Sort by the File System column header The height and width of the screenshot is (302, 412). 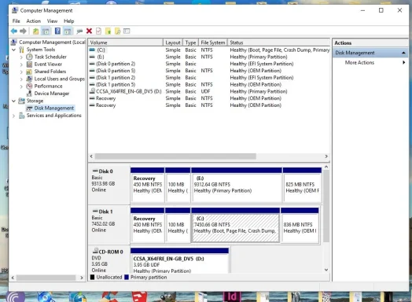pyautogui.click(x=213, y=42)
